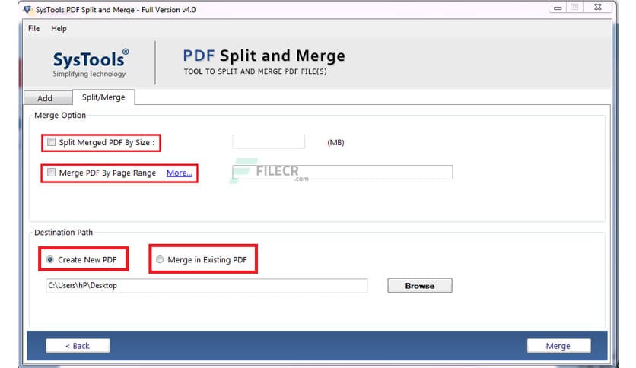636x368 pixels.
Task: Start merging with the Merge button
Action: 558,346
